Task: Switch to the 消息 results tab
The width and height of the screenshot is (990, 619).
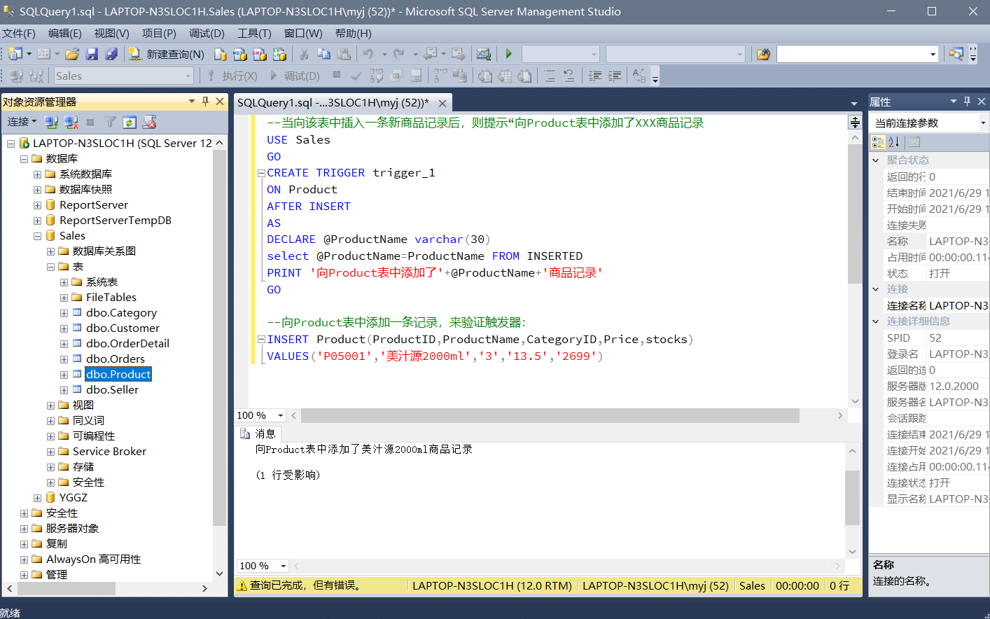Action: pyautogui.click(x=258, y=433)
